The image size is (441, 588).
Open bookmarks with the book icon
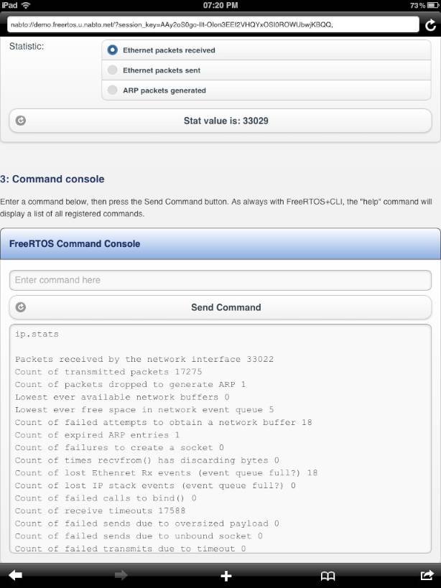click(328, 576)
